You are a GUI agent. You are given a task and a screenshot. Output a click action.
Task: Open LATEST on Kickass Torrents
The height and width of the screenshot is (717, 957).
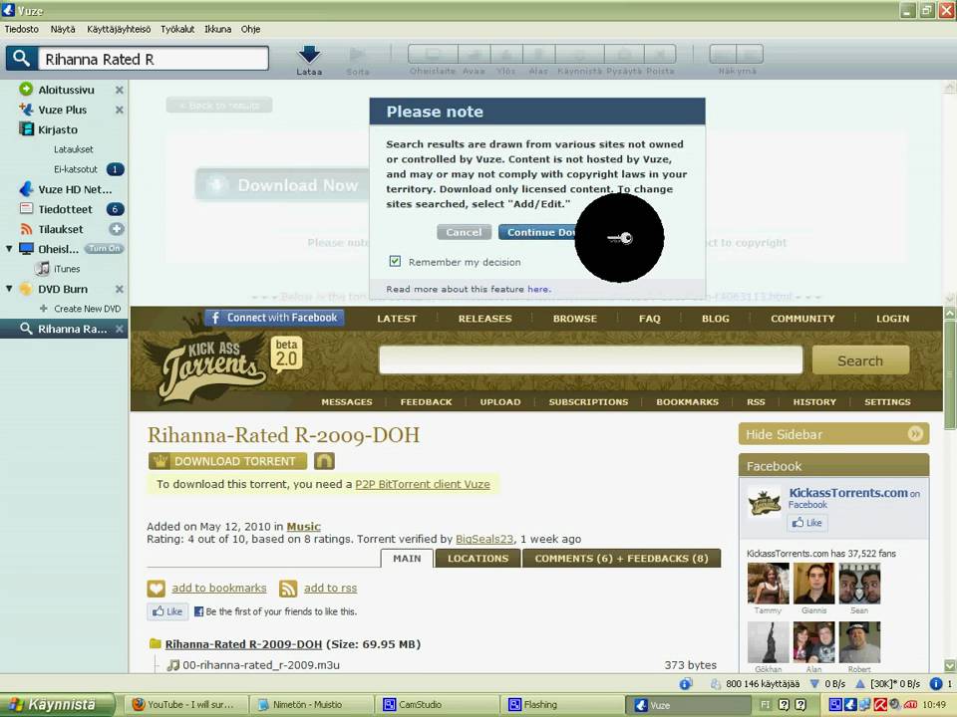(397, 319)
